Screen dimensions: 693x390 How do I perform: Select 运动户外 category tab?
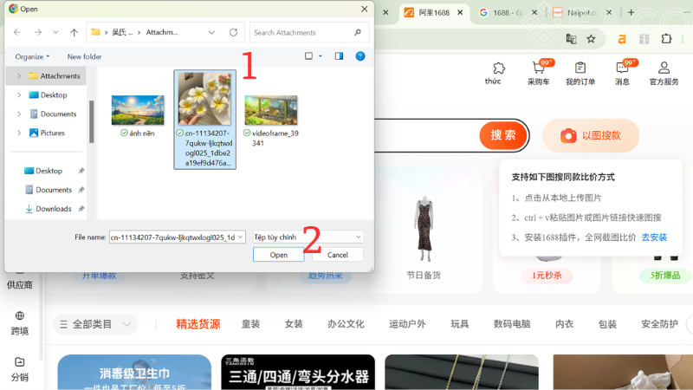click(407, 324)
